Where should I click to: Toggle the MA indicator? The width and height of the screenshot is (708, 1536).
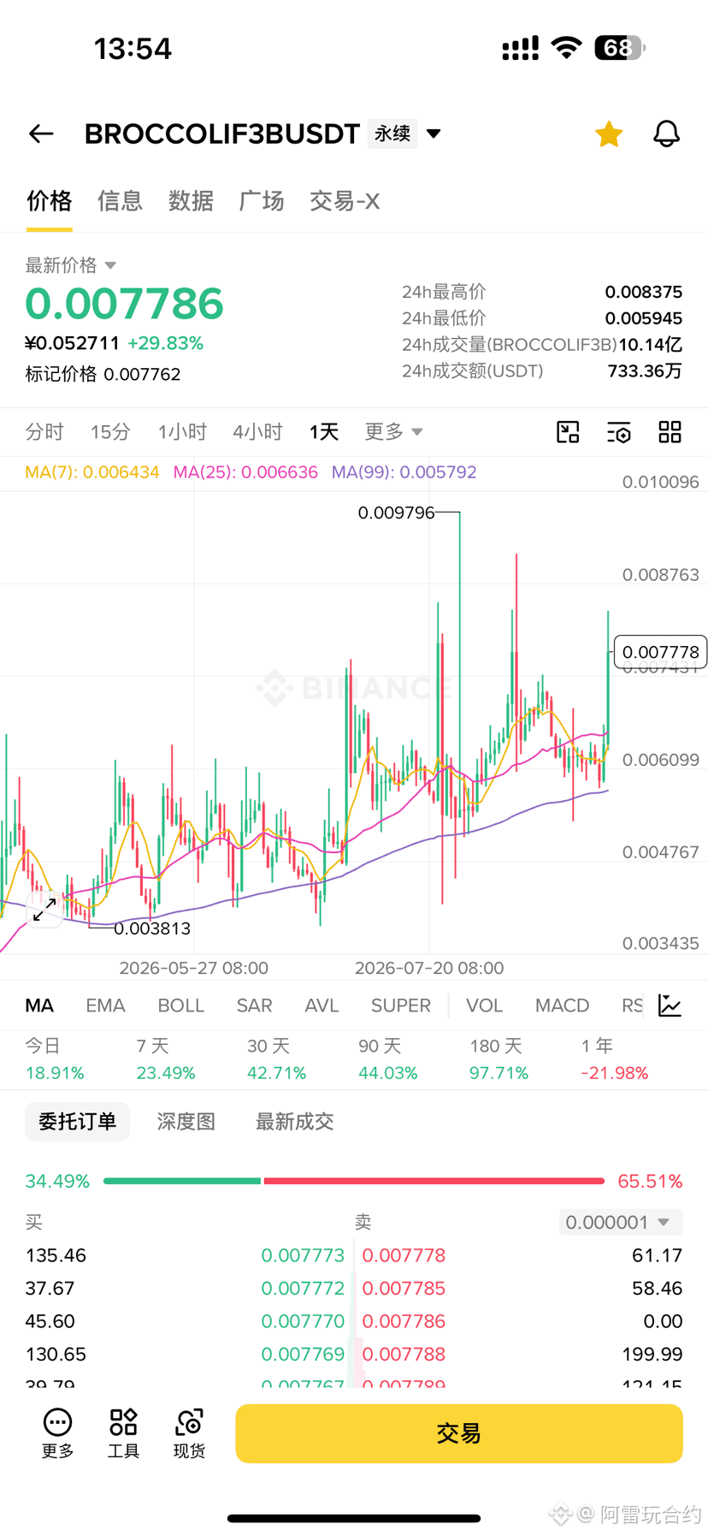point(39,1005)
